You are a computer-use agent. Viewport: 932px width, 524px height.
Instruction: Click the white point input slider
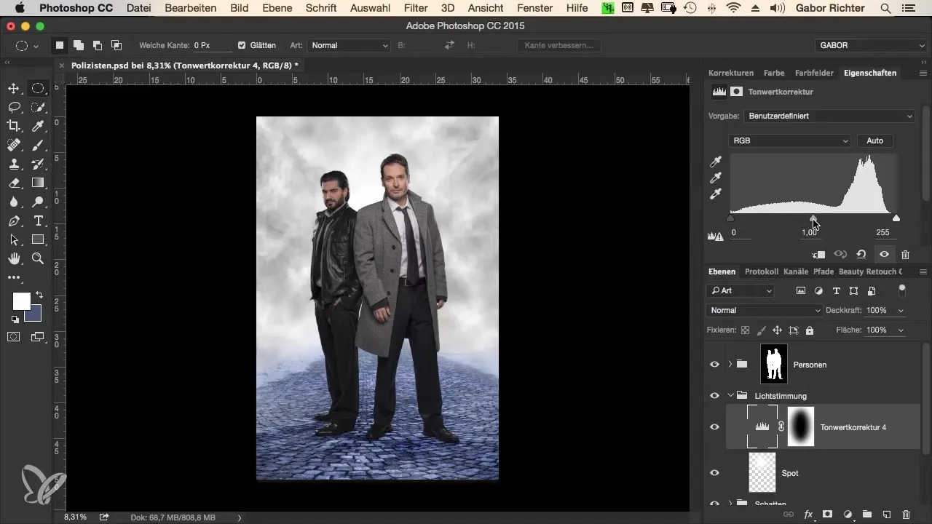[x=896, y=218]
